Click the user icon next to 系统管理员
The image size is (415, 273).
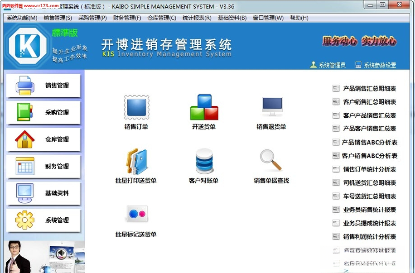(314, 65)
